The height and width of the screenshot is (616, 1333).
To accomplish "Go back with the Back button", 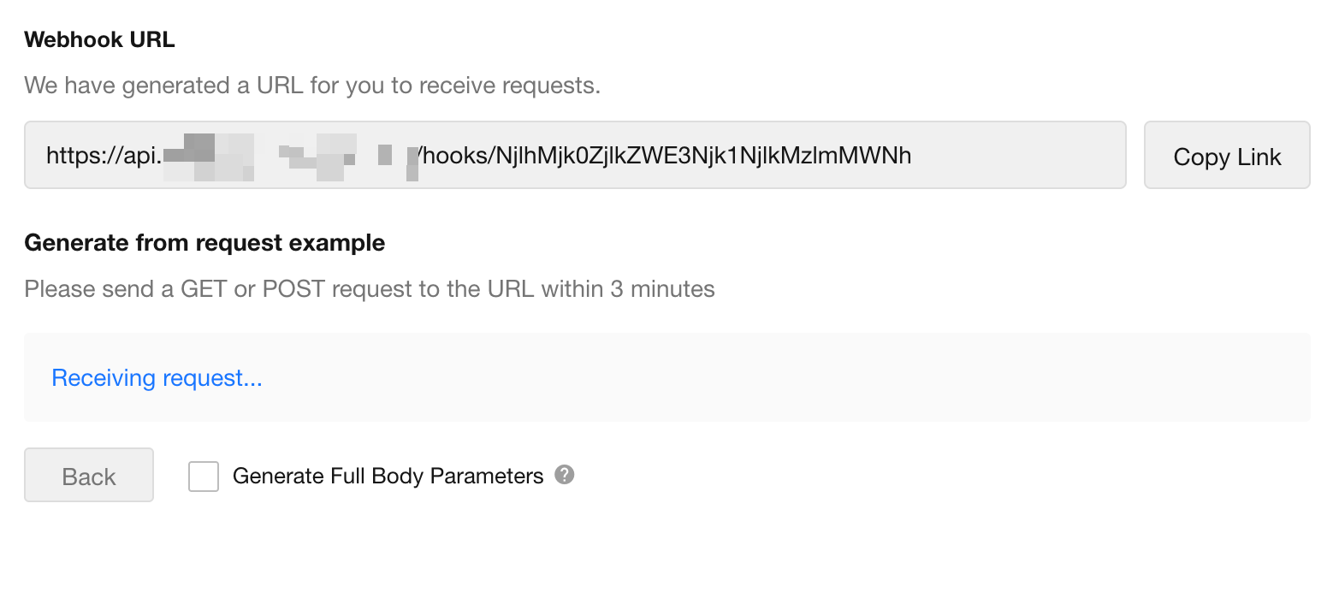I will 89,476.
